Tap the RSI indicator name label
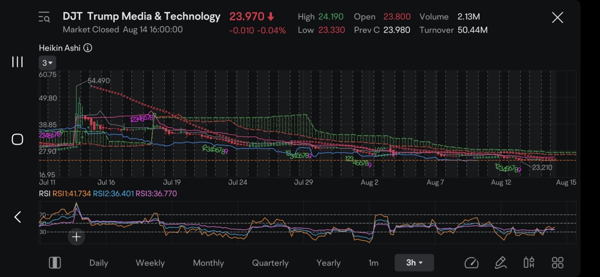This screenshot has height=277, width=600. pyautogui.click(x=45, y=194)
